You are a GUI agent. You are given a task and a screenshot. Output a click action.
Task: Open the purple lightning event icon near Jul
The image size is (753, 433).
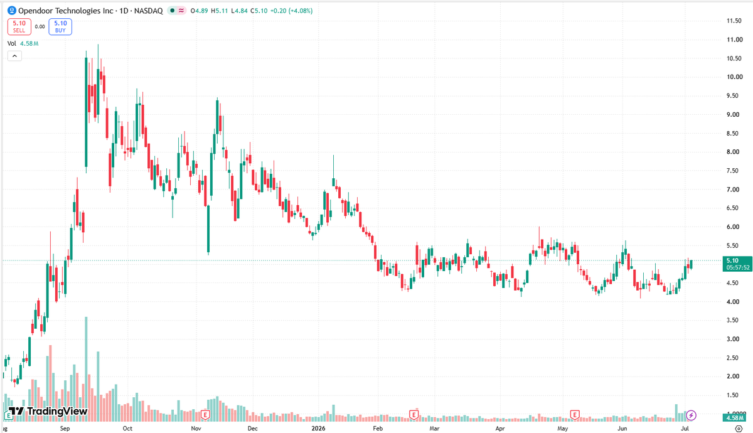[692, 415]
